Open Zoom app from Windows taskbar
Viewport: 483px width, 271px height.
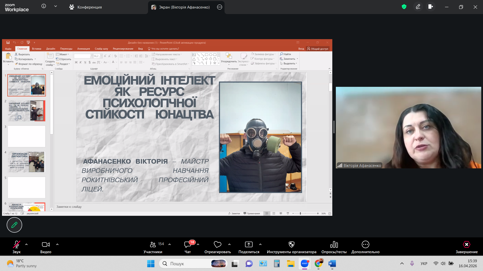[305, 263]
